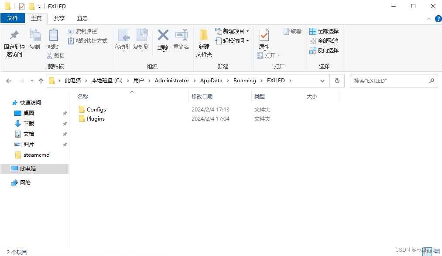Click the Rename (重命名) icon
442x256 pixels.
coord(182,35)
